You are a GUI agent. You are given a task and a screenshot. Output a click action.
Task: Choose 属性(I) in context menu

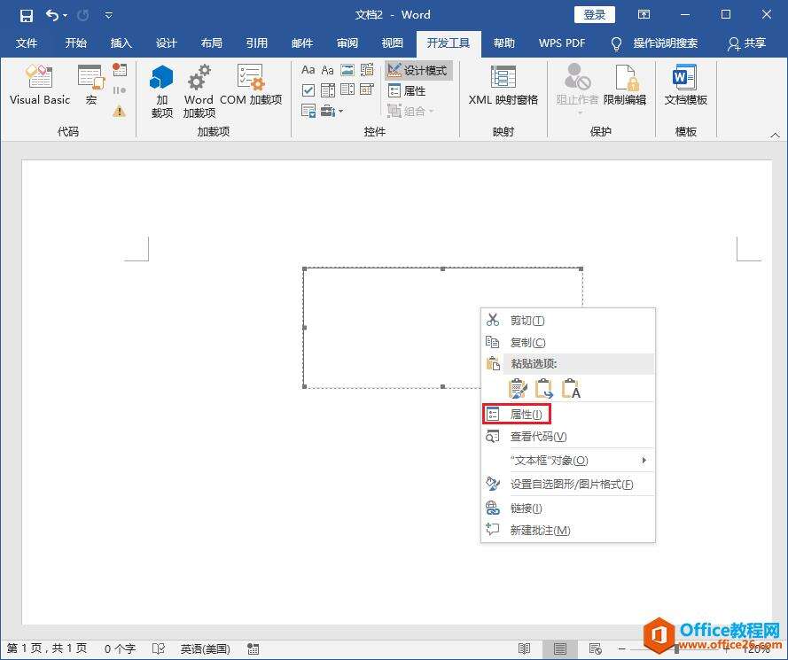[568, 415]
